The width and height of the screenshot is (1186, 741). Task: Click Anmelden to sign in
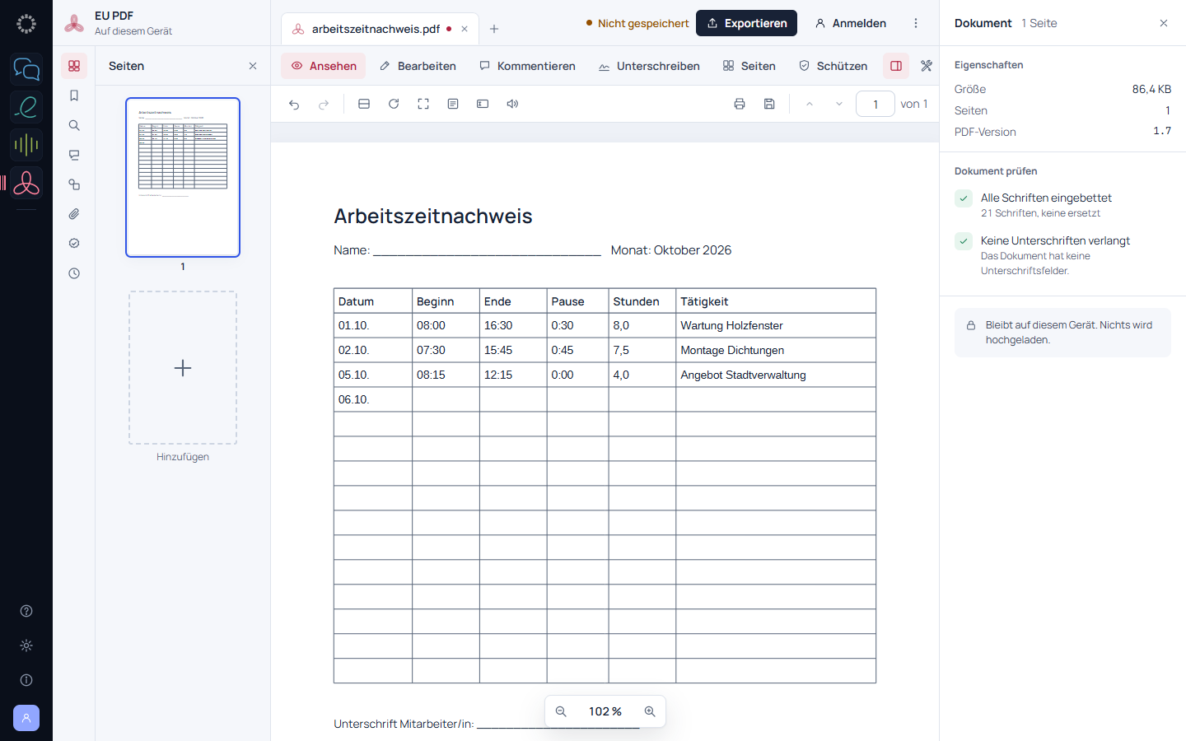click(x=851, y=23)
